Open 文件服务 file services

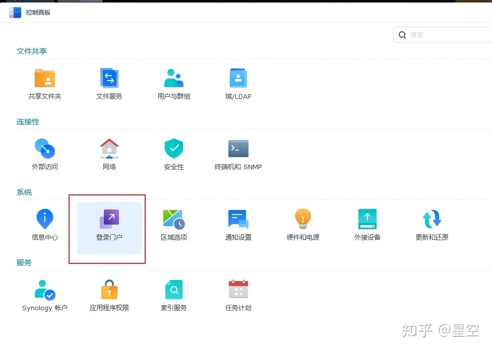(x=109, y=79)
